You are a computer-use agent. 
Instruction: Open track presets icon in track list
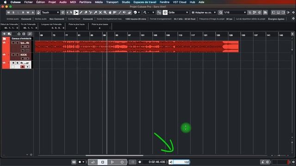coord(9,34)
